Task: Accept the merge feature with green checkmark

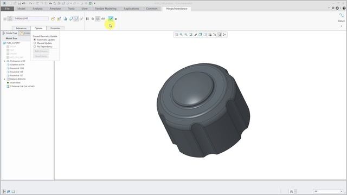Action: tap(111, 19)
